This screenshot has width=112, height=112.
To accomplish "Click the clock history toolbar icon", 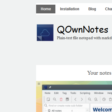I will 104,99.
